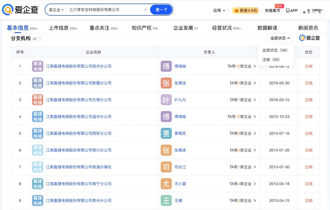Click the 傅 avatar in row 1

click(x=166, y=66)
